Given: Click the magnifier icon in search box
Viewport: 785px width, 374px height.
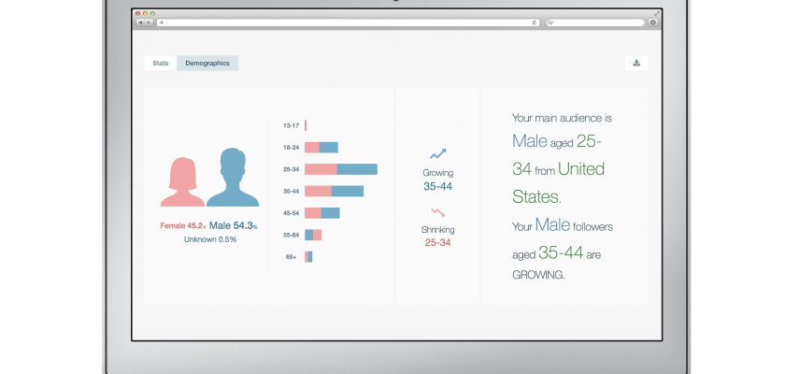Looking at the screenshot, I should [550, 22].
